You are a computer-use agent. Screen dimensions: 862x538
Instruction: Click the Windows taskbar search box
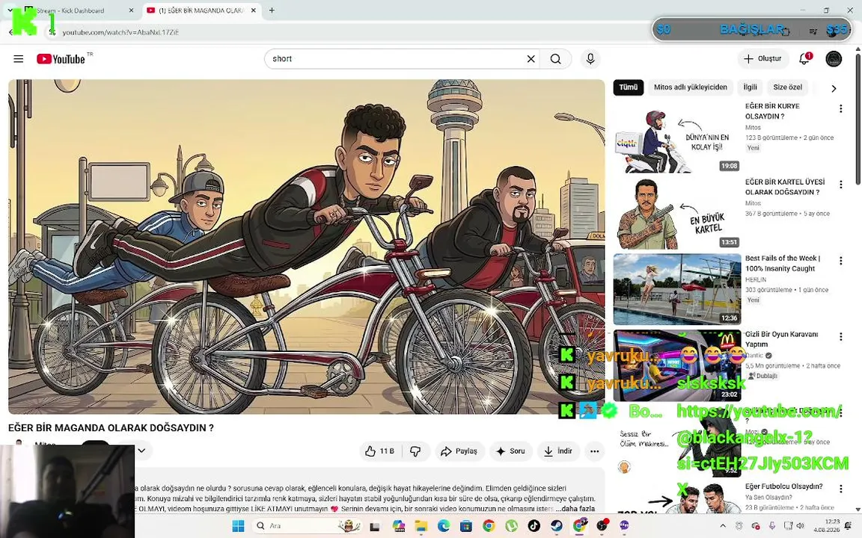click(x=307, y=526)
